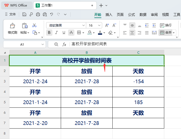Toggle Italic formatting
The height and width of the screenshot is (139, 181).
pyautogui.click(x=56, y=33)
